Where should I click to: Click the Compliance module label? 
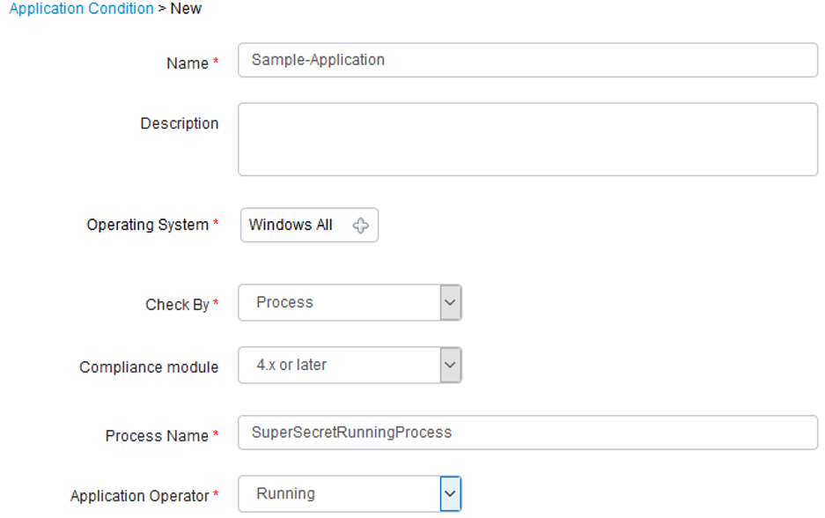pyautogui.click(x=149, y=366)
